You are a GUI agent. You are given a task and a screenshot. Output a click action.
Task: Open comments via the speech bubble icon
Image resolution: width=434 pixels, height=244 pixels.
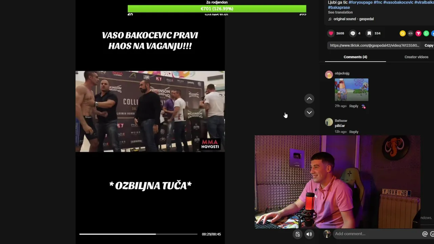[353, 33]
